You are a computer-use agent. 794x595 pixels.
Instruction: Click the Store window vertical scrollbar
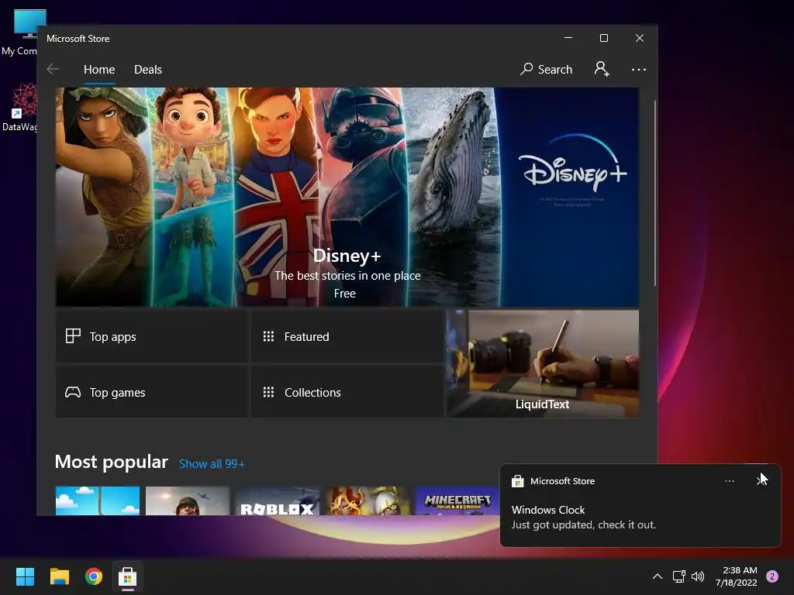pyautogui.click(x=654, y=194)
